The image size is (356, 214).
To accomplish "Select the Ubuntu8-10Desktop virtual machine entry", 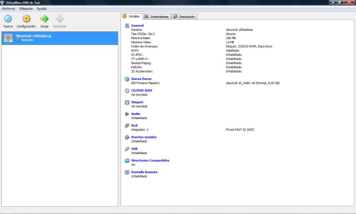I will pyautogui.click(x=60, y=38).
